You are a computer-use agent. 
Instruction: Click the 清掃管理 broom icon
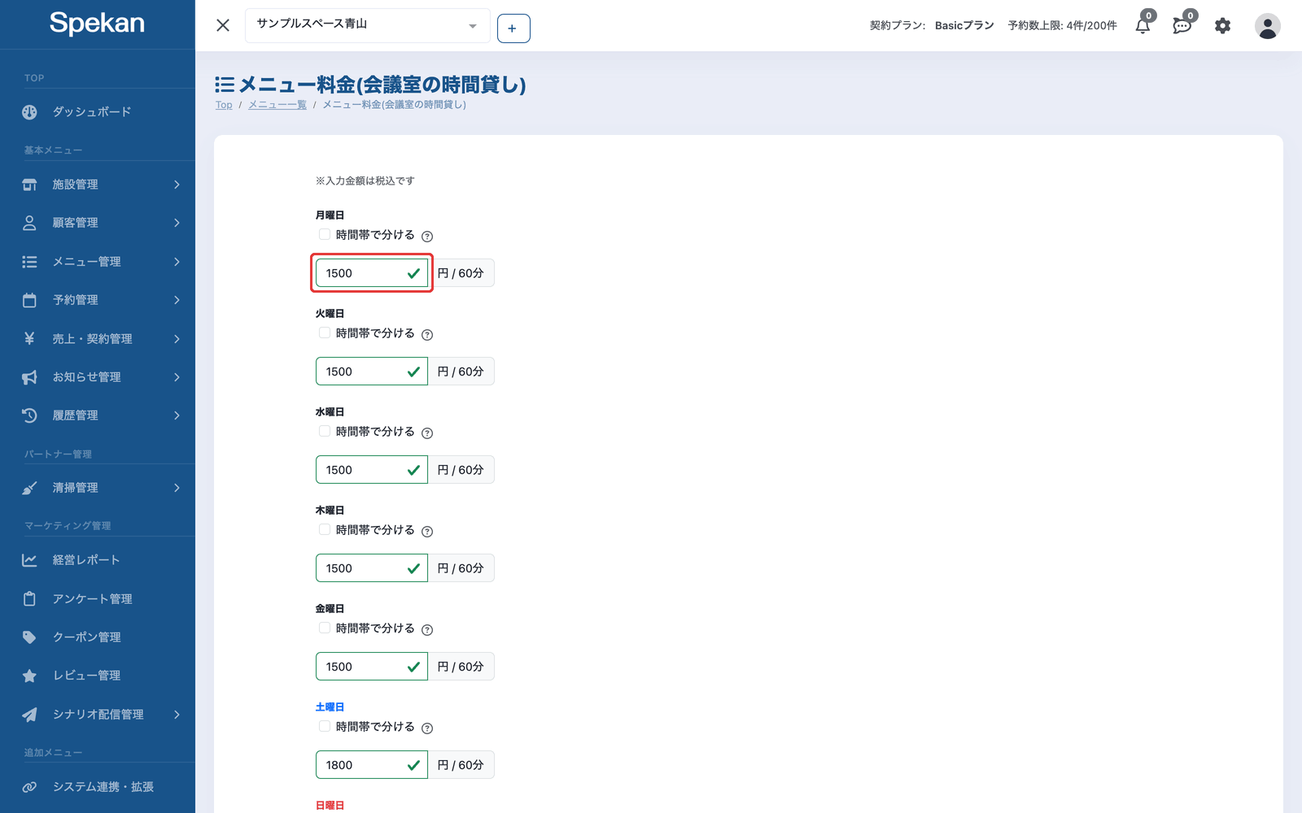pos(29,488)
